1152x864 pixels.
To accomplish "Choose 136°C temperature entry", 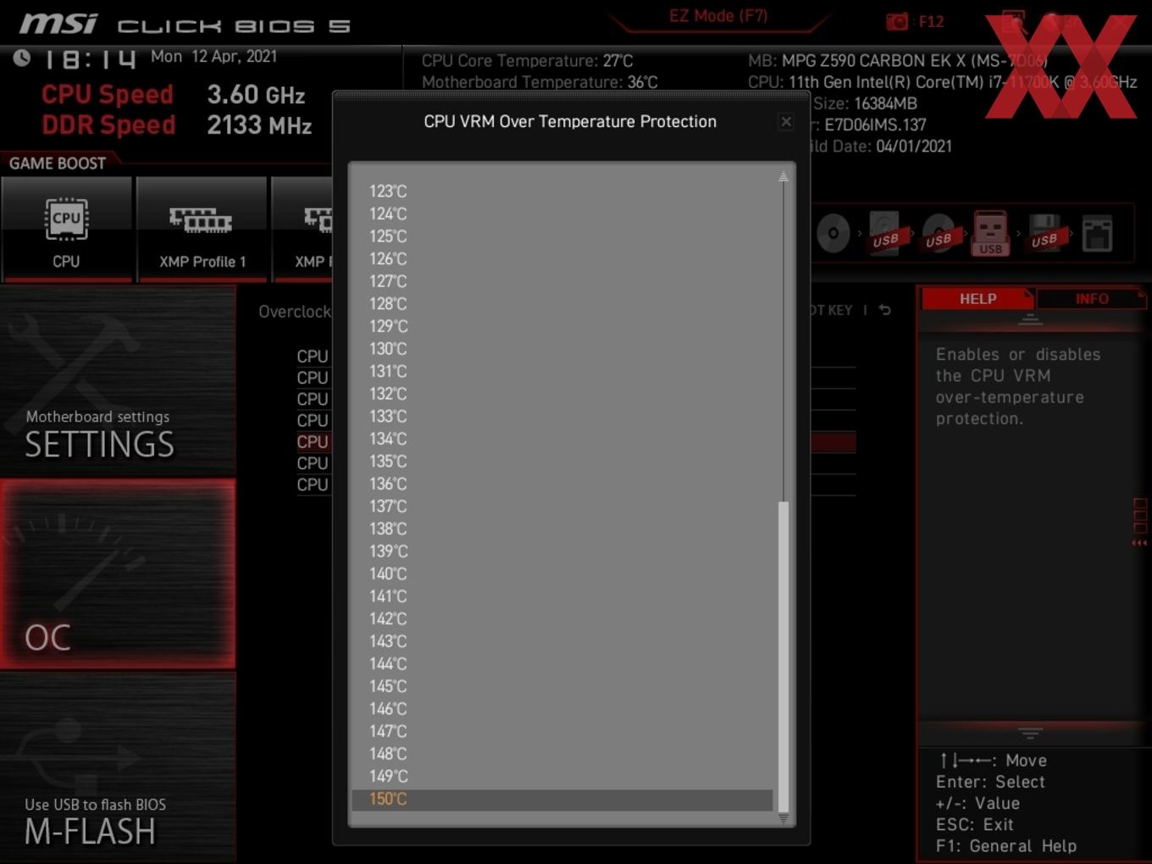I will point(562,484).
